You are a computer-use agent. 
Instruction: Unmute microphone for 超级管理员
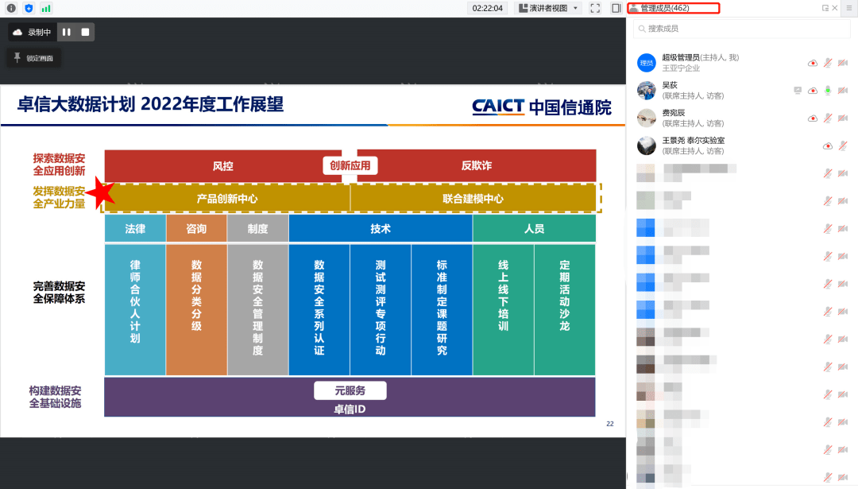tap(828, 63)
